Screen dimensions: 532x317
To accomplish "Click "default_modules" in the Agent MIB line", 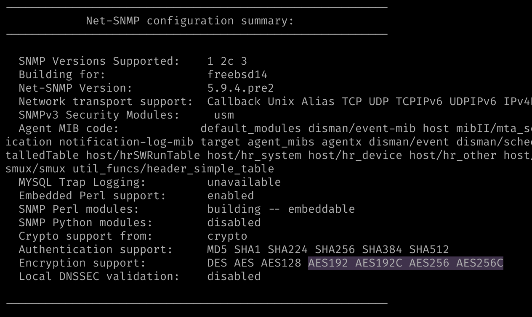I will pos(250,129).
